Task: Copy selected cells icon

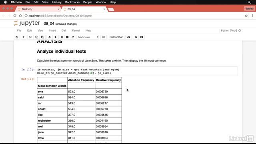Action: point(36,37)
